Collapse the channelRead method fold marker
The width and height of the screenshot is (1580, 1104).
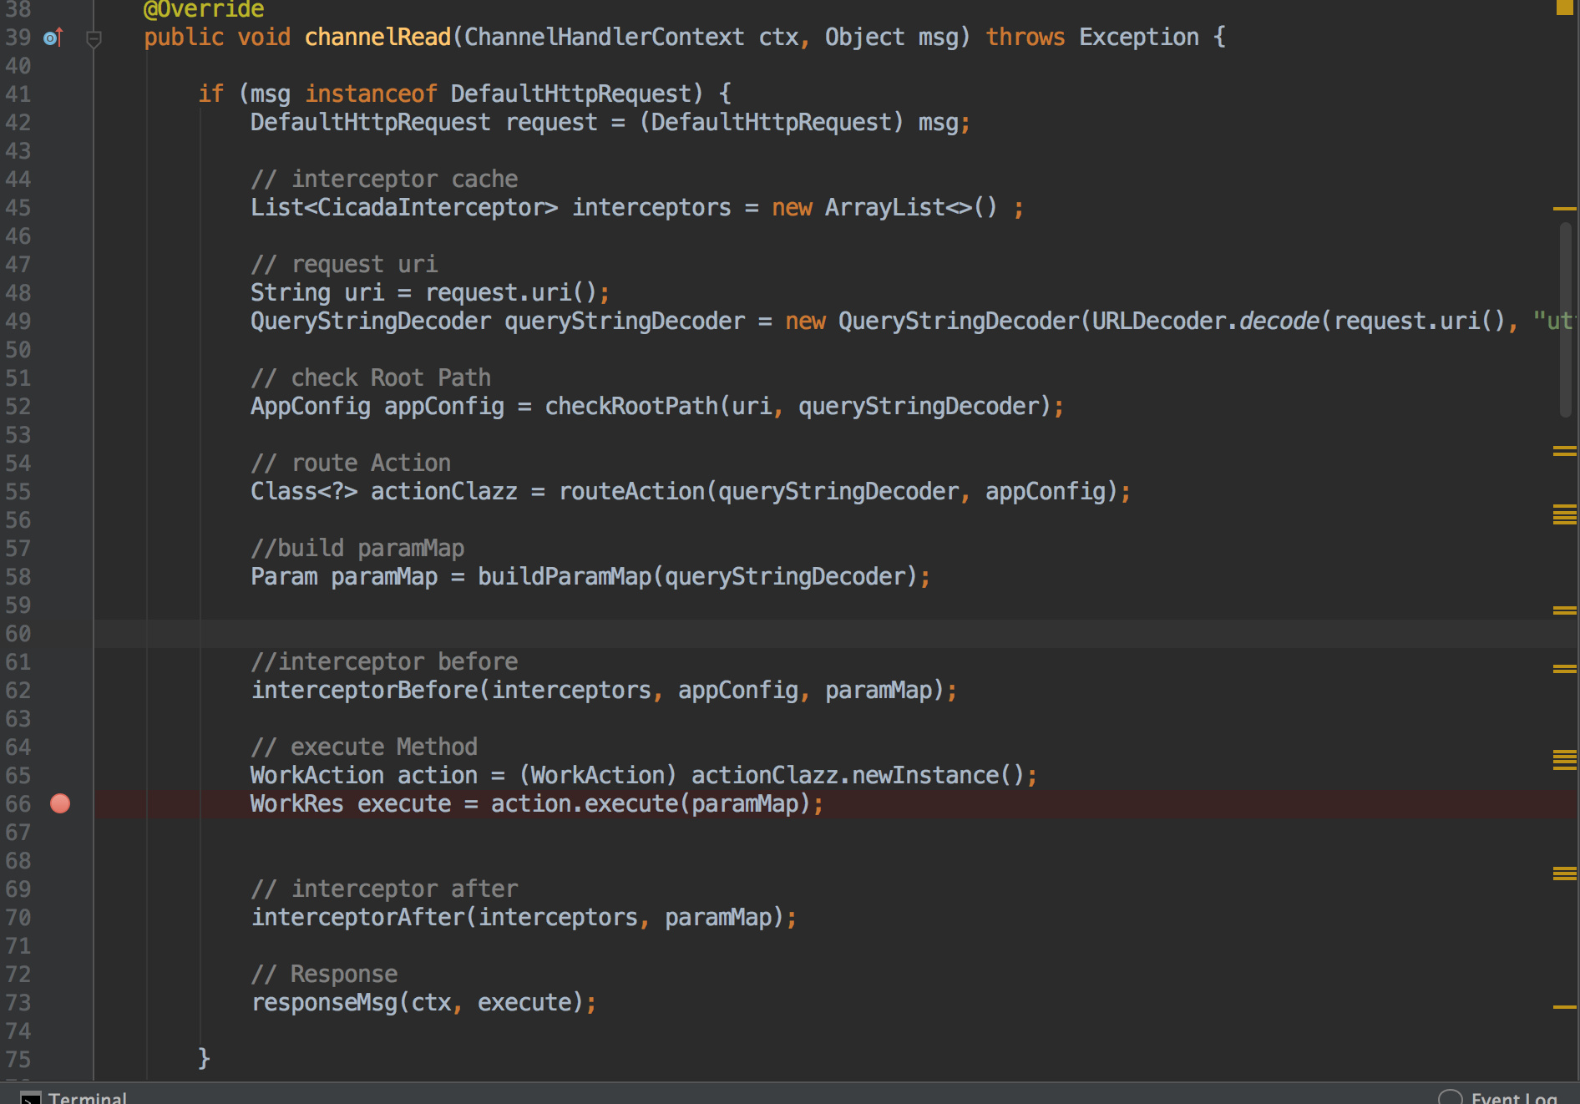(x=94, y=38)
